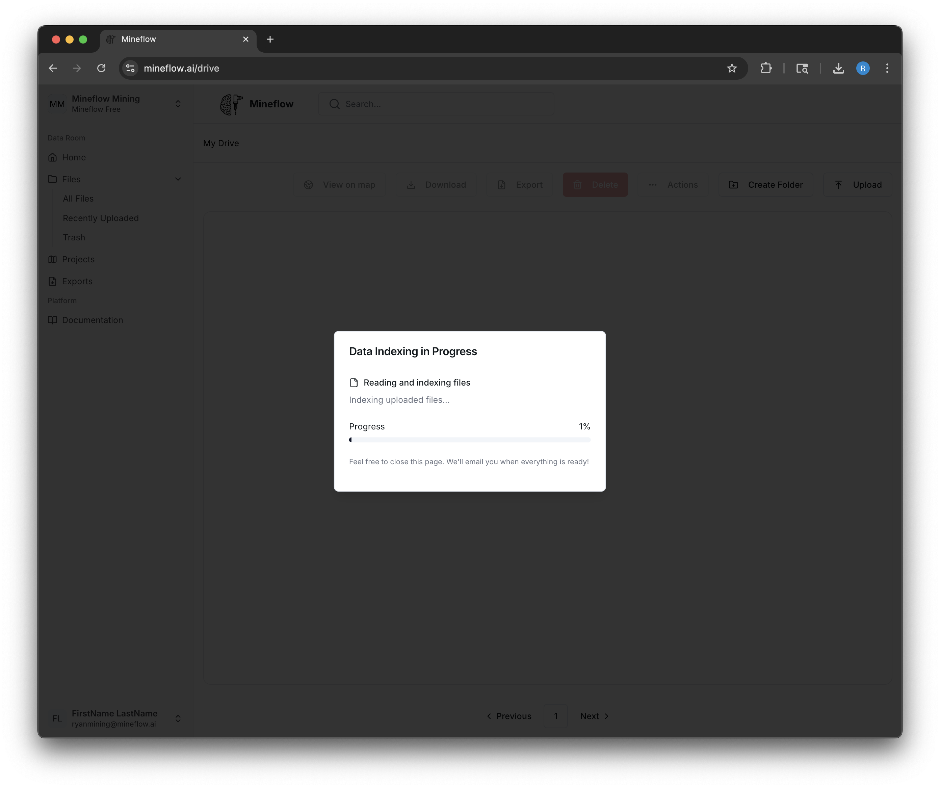Open the Actions menu
Screen dimensions: 940x788
(x=674, y=184)
